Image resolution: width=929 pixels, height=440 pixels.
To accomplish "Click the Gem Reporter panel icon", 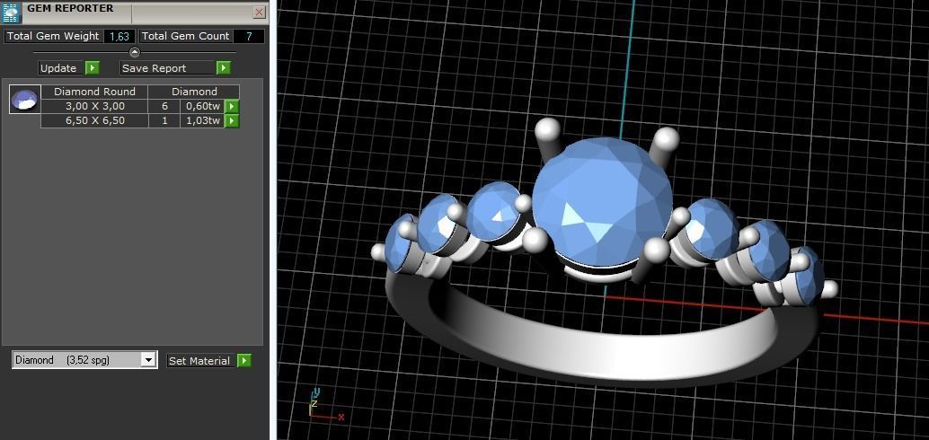I will 10,13.
